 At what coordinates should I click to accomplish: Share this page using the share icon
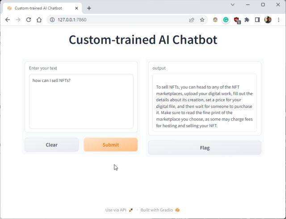[192, 20]
